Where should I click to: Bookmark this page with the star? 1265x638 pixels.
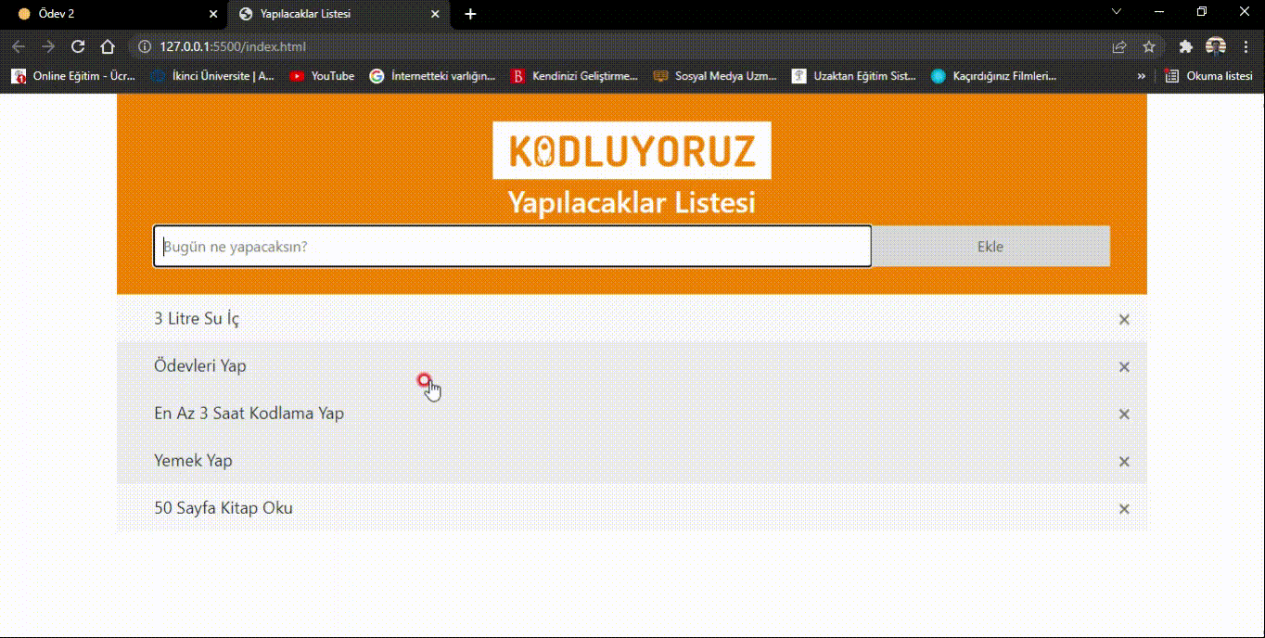1149,46
